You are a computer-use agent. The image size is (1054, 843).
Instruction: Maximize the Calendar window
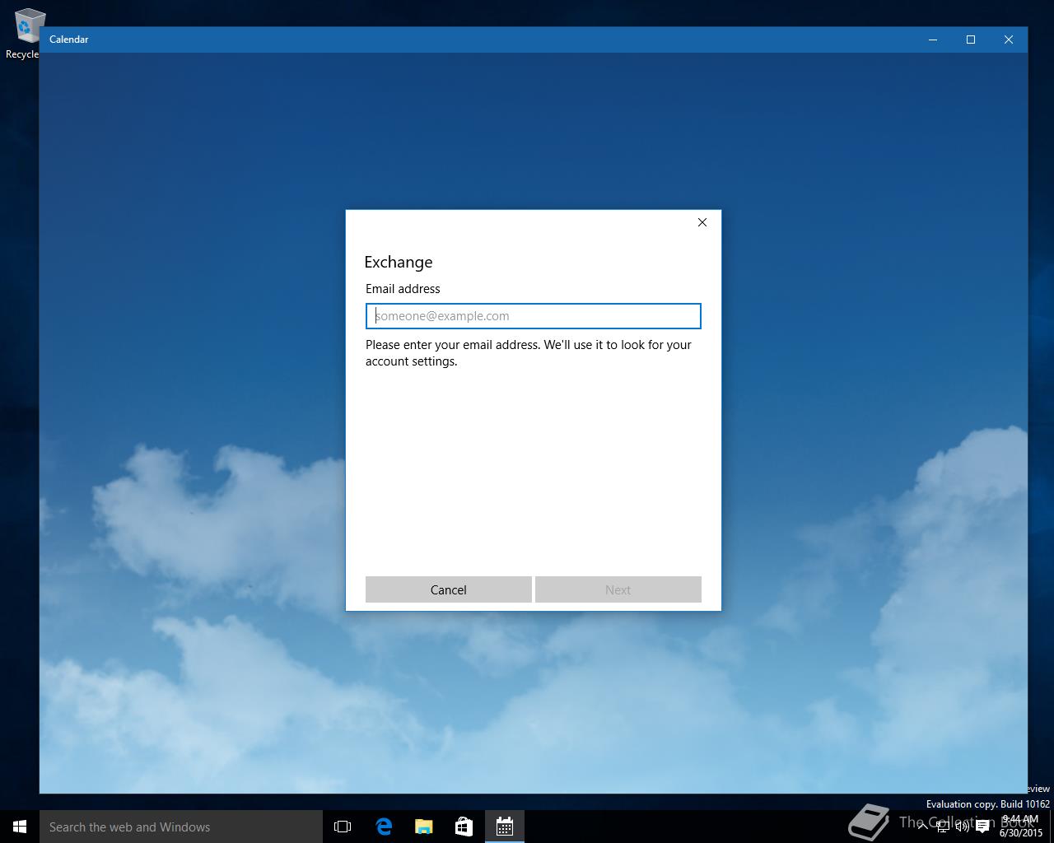(x=971, y=40)
